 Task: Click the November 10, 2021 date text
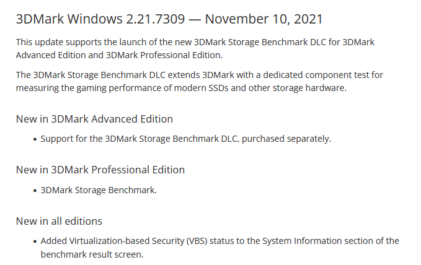point(264,19)
